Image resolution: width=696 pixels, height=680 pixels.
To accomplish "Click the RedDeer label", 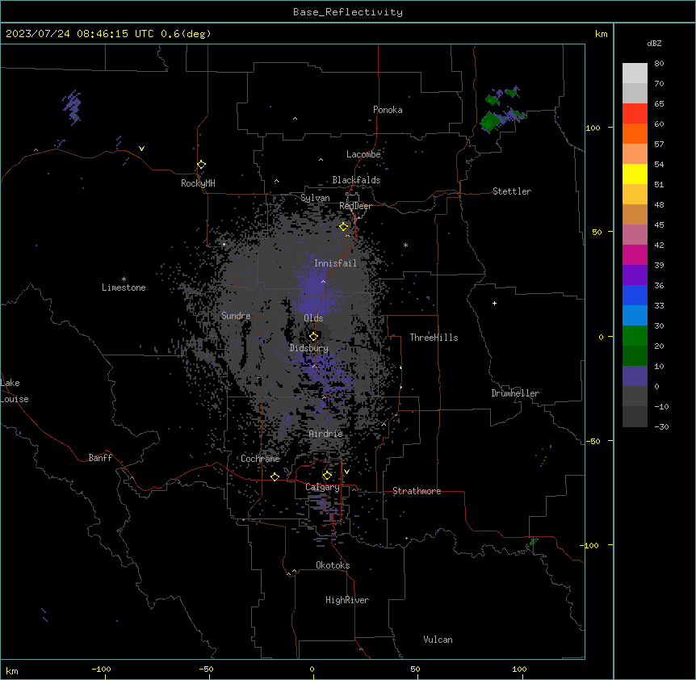I will [355, 206].
